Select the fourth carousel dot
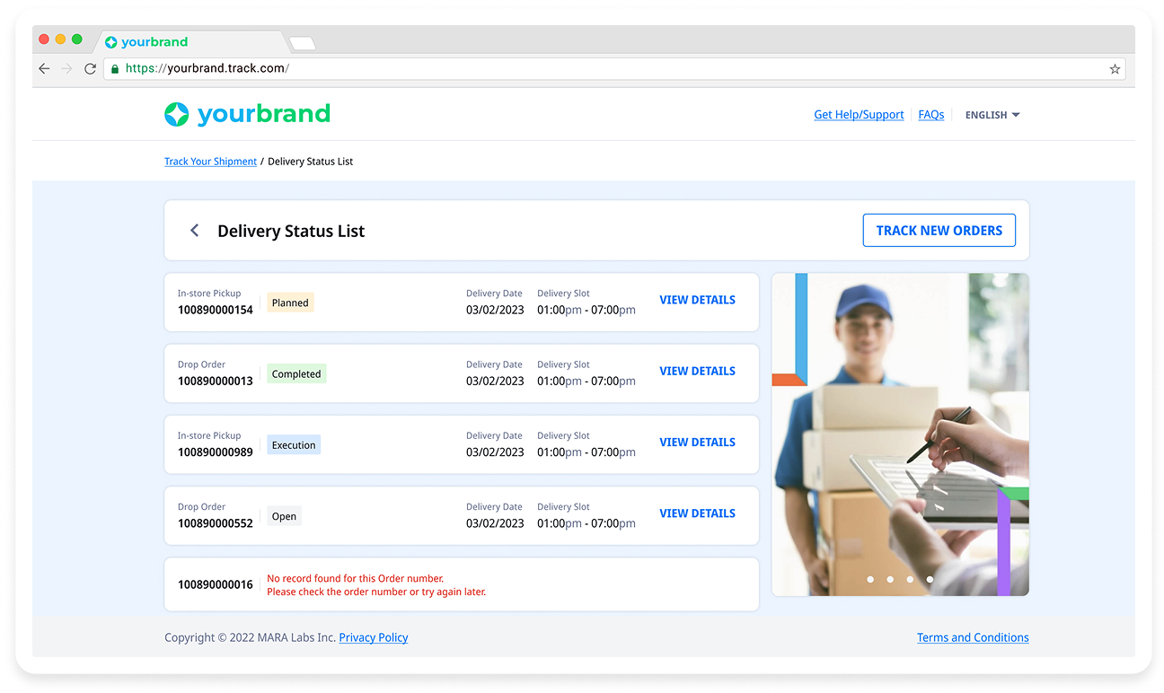Image resolution: width=1164 pixels, height=693 pixels. (930, 580)
